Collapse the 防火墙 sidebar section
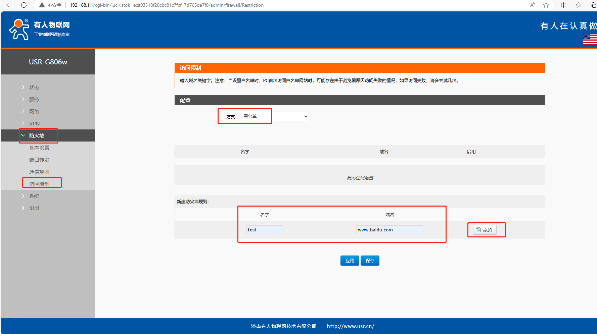This screenshot has width=597, height=334. tap(37, 135)
